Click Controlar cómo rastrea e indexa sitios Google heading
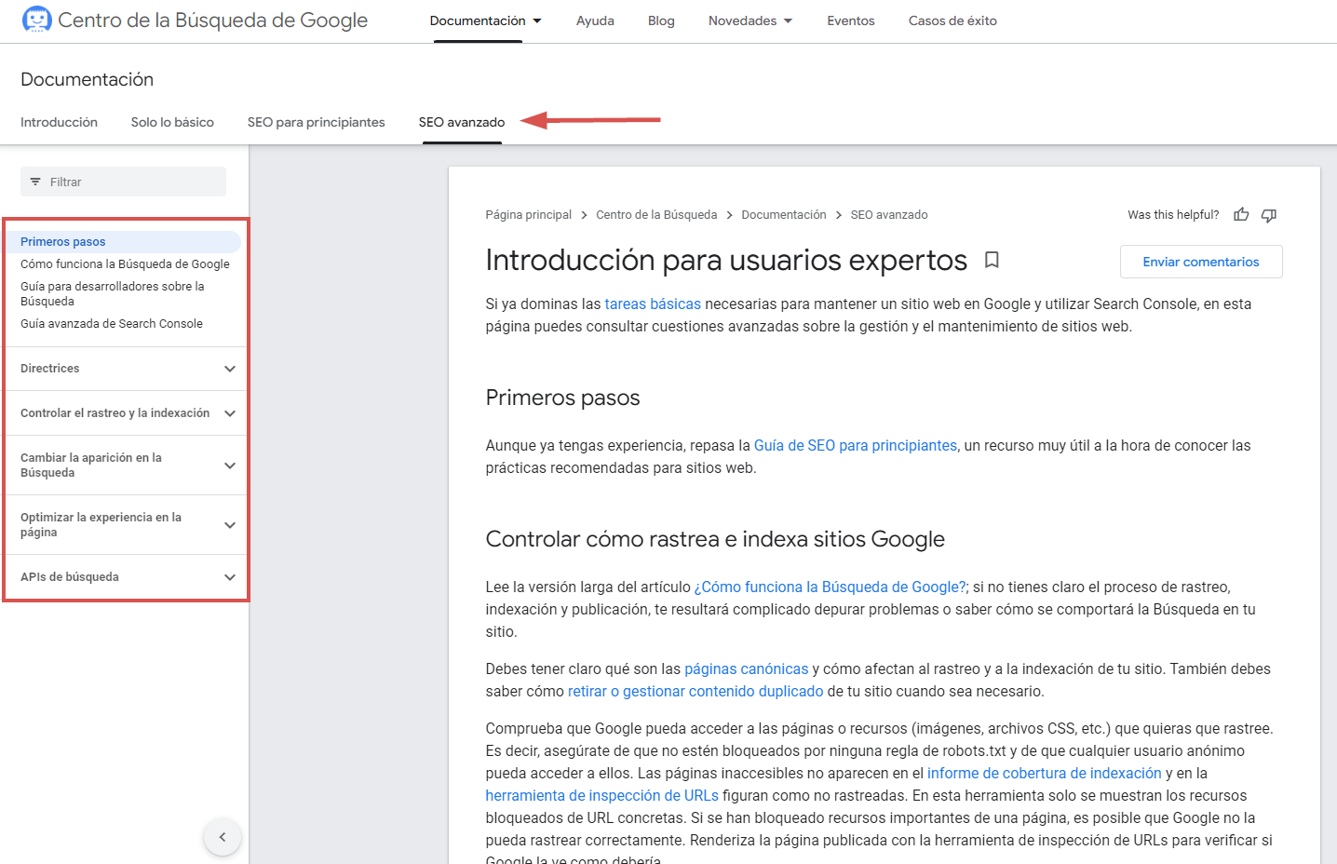 pos(715,539)
